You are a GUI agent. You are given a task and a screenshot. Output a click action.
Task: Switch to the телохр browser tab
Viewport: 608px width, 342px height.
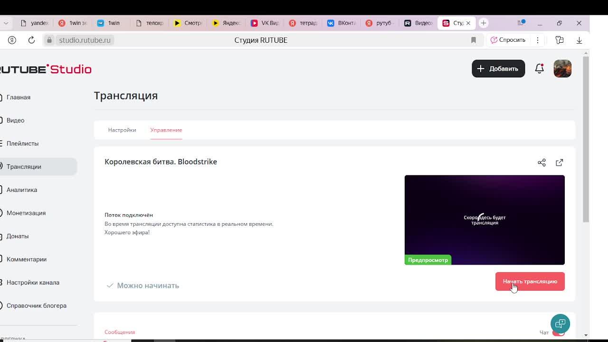(x=150, y=23)
